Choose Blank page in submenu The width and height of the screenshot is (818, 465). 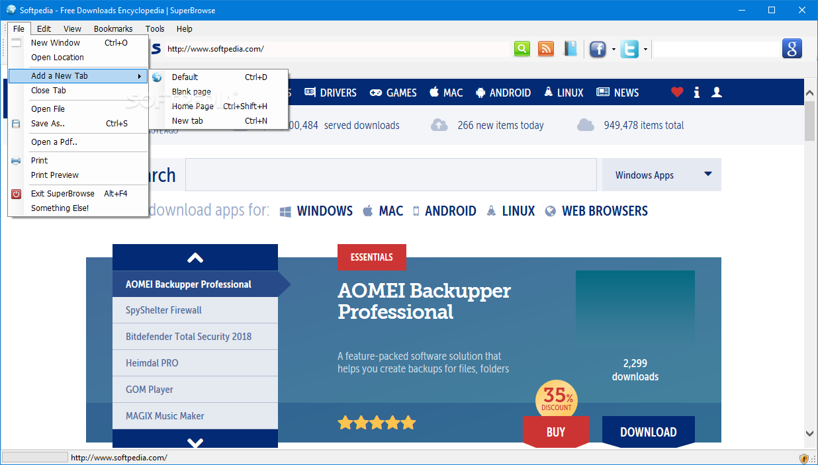[218, 91]
